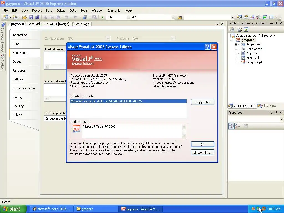284x213 pixels.
Task: Click the Start Page green arrow icon
Action: [x=265, y=17]
